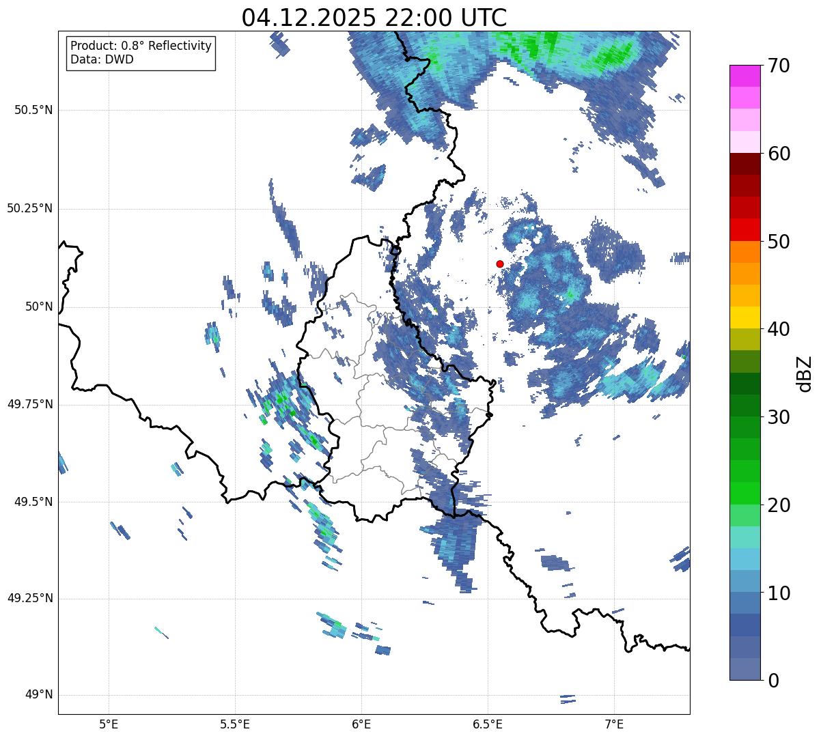Click the '49°N' latitude label

tap(39, 694)
